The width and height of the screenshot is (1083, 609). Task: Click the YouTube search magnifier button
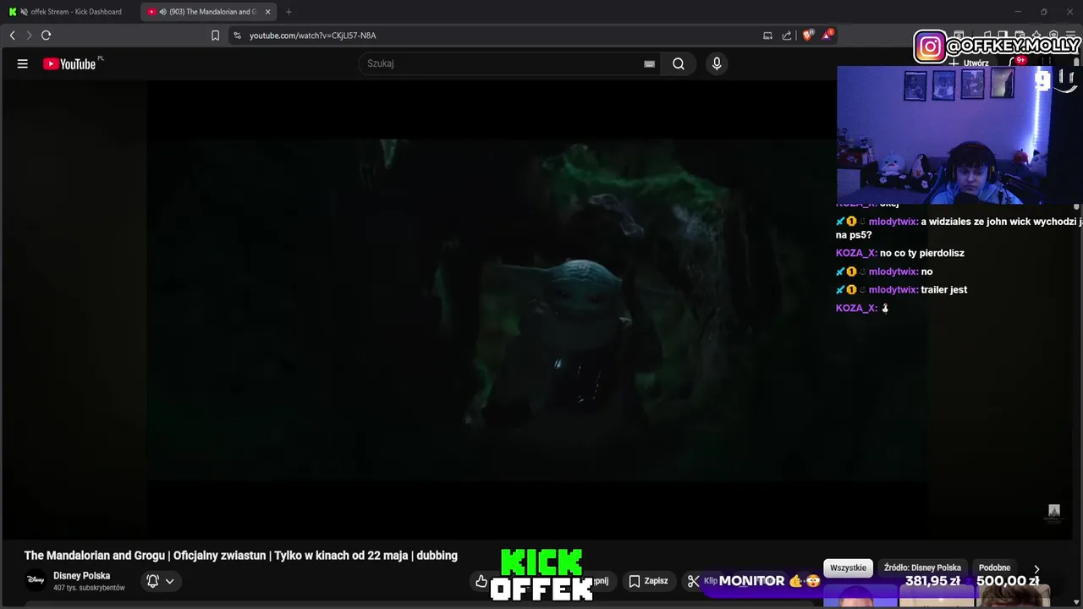679,63
